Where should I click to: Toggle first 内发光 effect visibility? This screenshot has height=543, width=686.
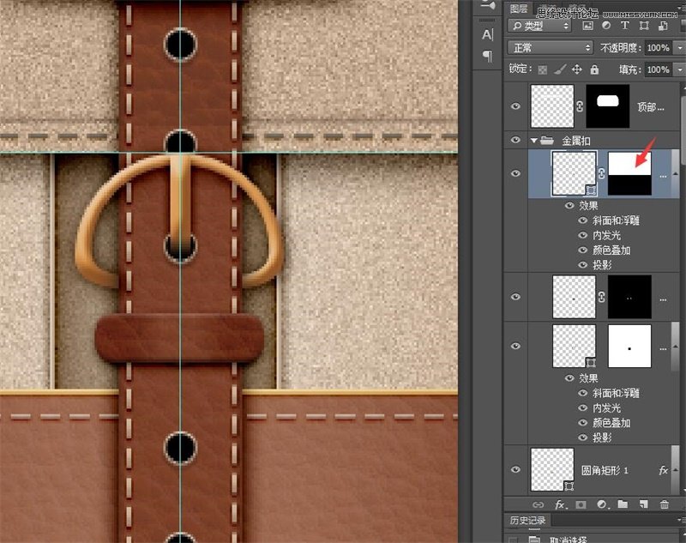coord(582,235)
